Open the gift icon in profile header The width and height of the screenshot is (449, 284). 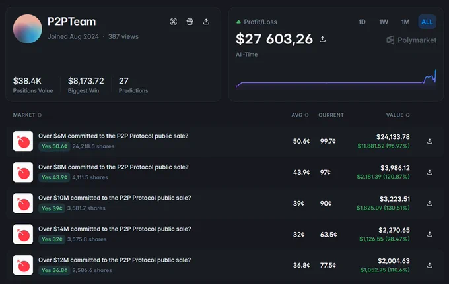pyautogui.click(x=190, y=22)
